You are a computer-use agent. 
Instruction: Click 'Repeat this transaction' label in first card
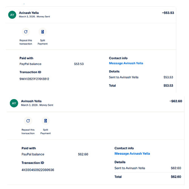pos(26,42)
